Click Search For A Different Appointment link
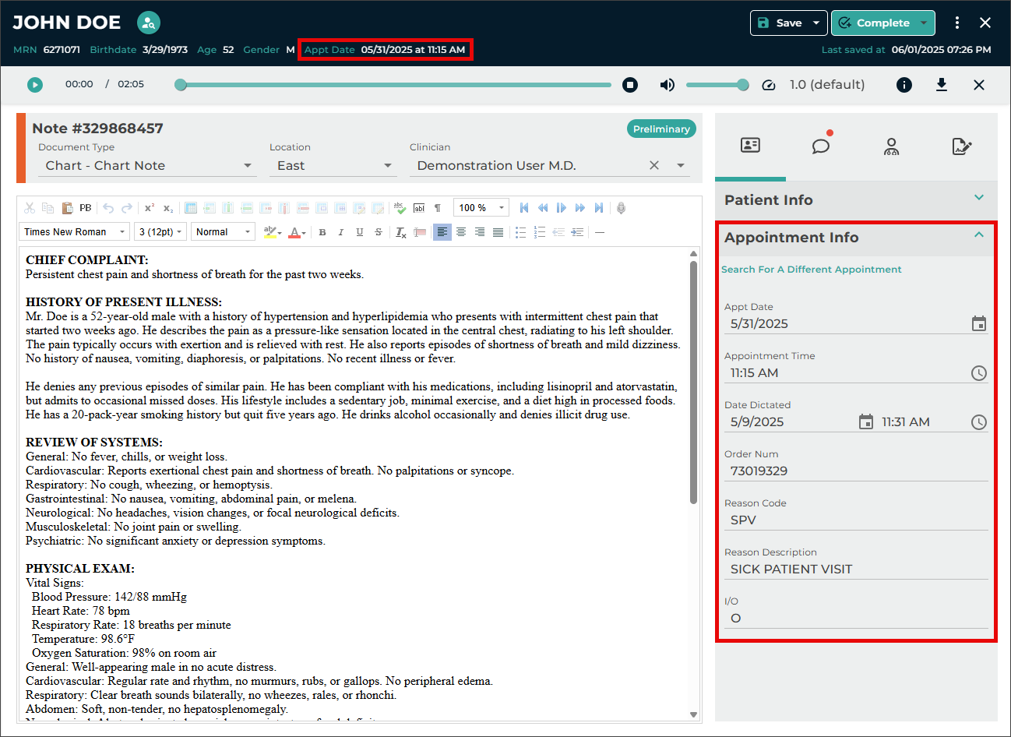The image size is (1011, 737). click(x=811, y=270)
